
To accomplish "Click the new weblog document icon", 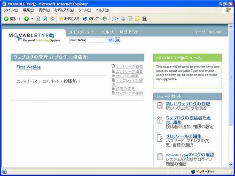I will click(x=160, y=105).
